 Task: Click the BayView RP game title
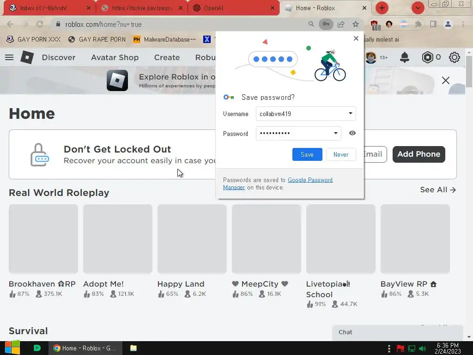[408, 284]
